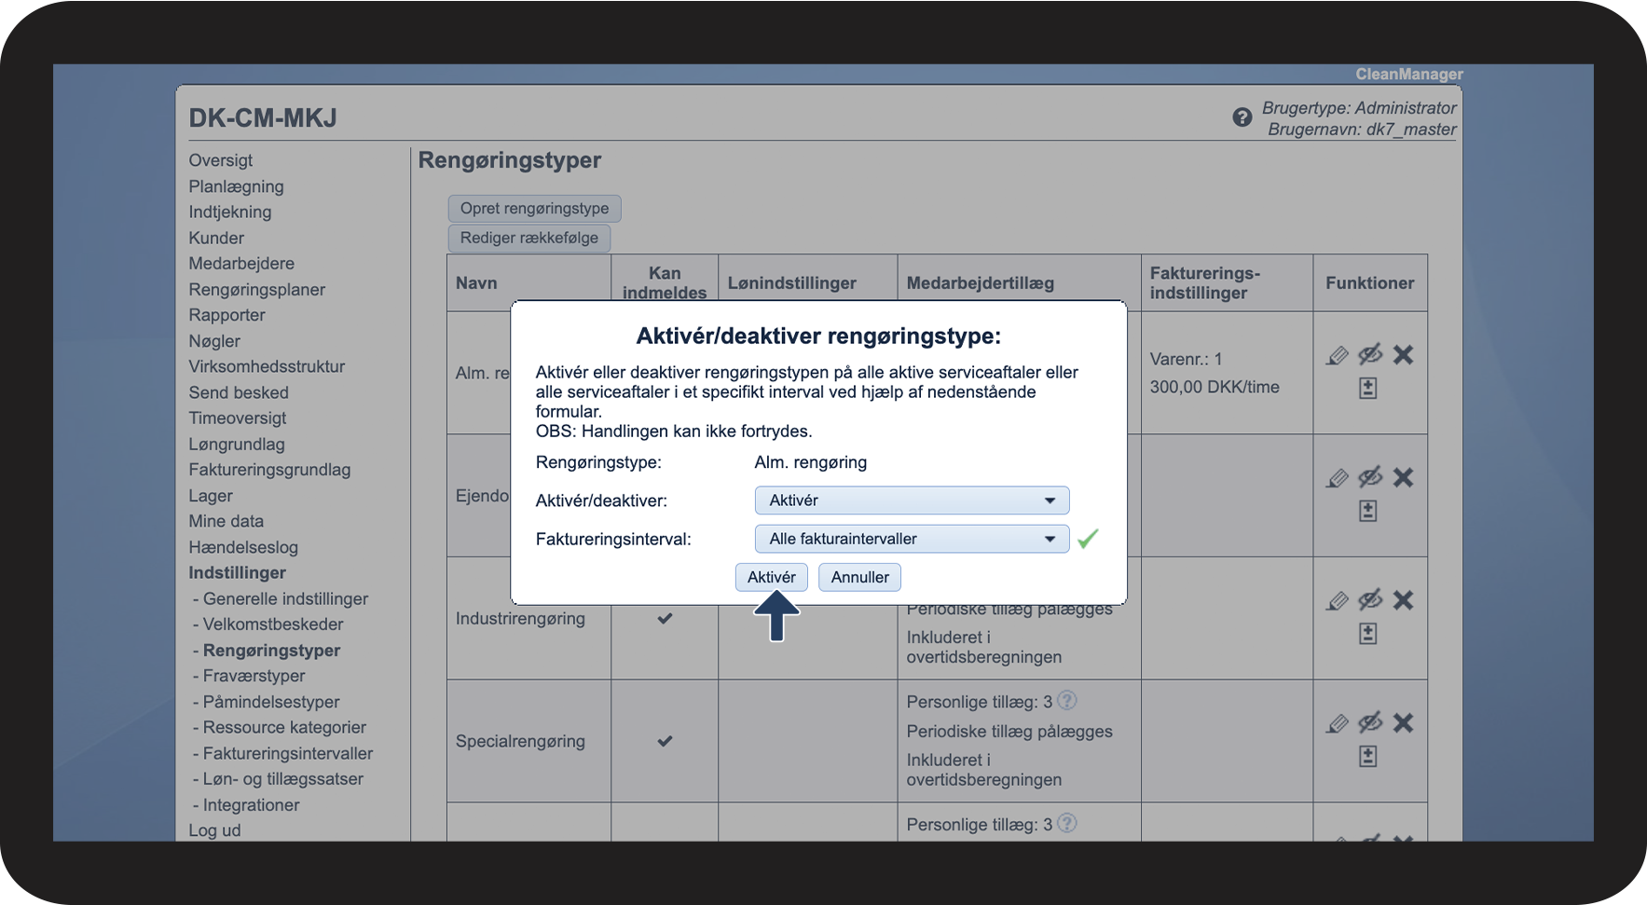Click Kan indmeldes checkmark for Industrirengøring
The width and height of the screenshot is (1647, 905).
click(x=665, y=618)
